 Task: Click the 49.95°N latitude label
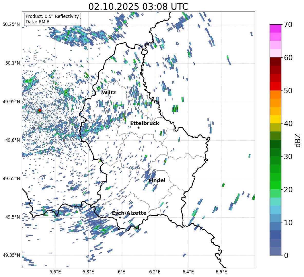(x=11, y=102)
